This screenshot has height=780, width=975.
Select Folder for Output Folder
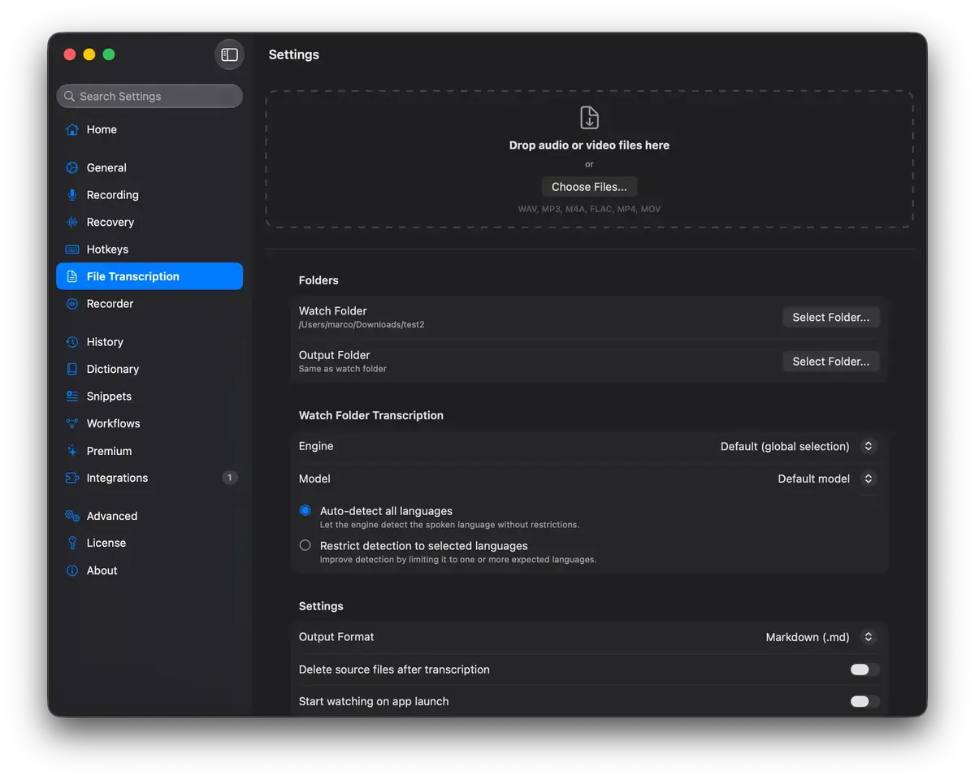point(830,362)
